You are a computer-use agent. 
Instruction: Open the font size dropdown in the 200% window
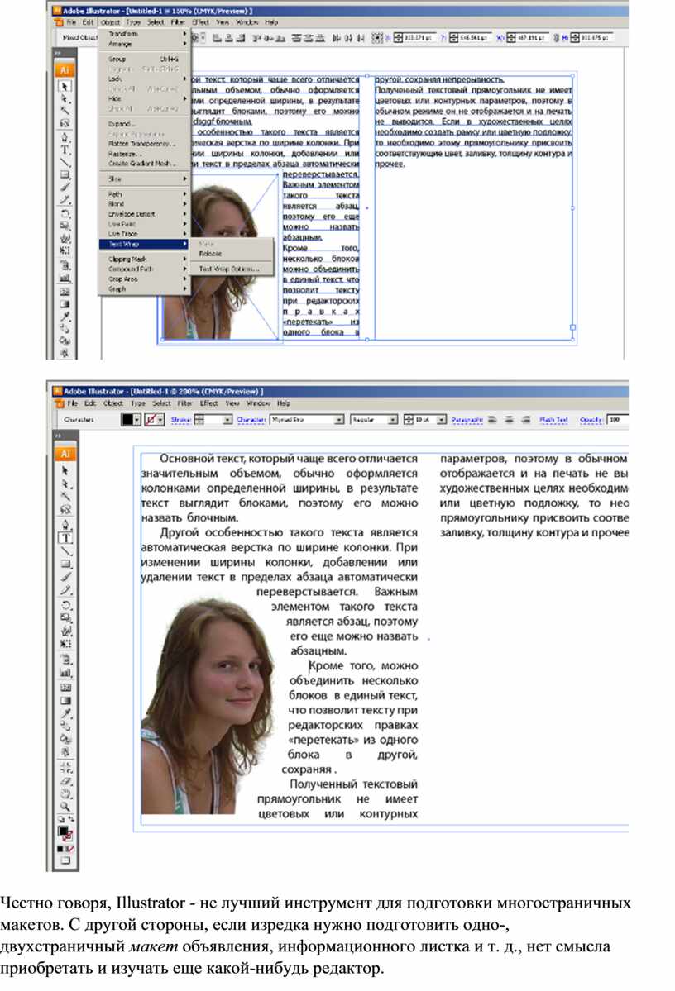(x=442, y=420)
